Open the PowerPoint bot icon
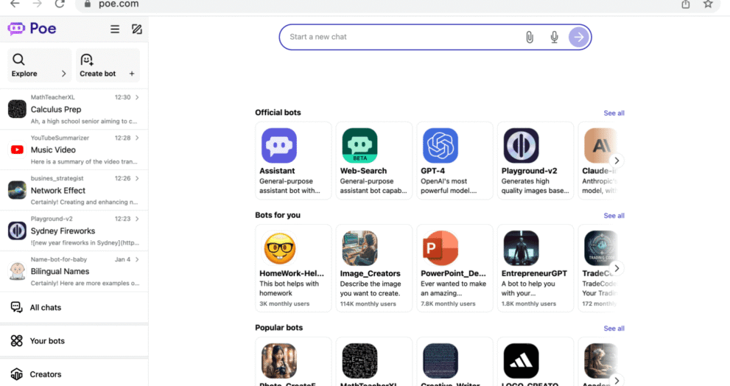Viewport: 730px width, 386px height. (441, 248)
